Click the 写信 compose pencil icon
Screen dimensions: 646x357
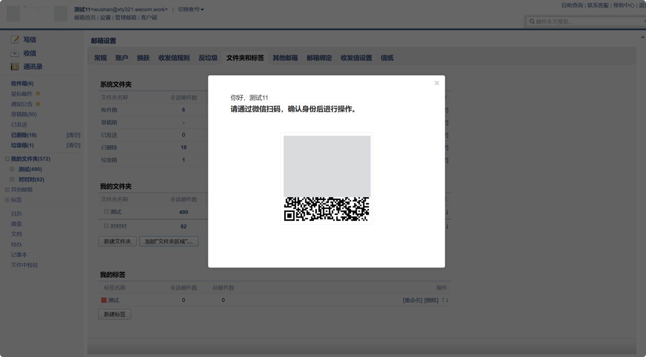[15, 39]
